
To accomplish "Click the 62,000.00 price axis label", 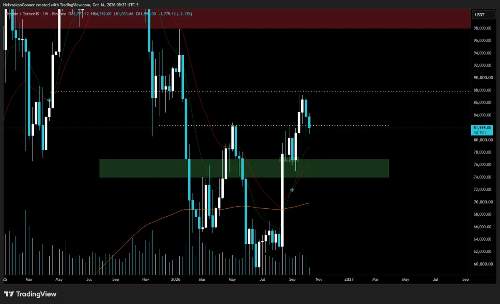I will click(x=482, y=252).
